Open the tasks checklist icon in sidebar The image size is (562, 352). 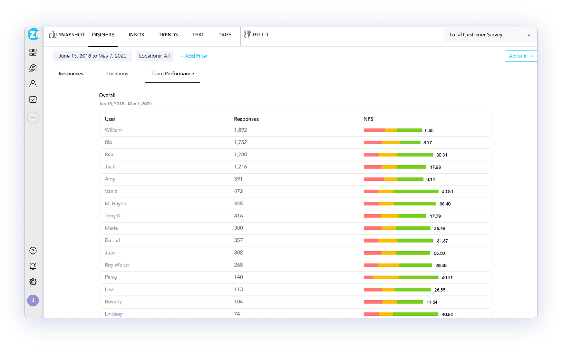click(33, 99)
